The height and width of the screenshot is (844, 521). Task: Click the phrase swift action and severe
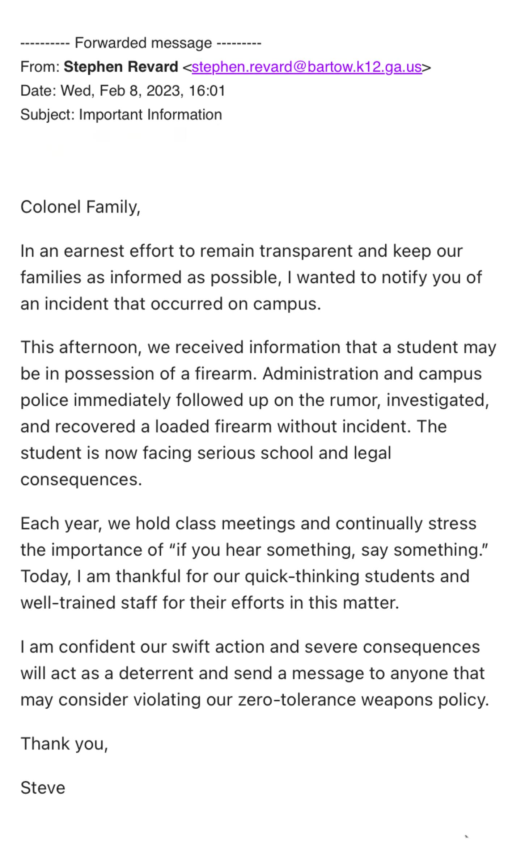[x=264, y=647]
